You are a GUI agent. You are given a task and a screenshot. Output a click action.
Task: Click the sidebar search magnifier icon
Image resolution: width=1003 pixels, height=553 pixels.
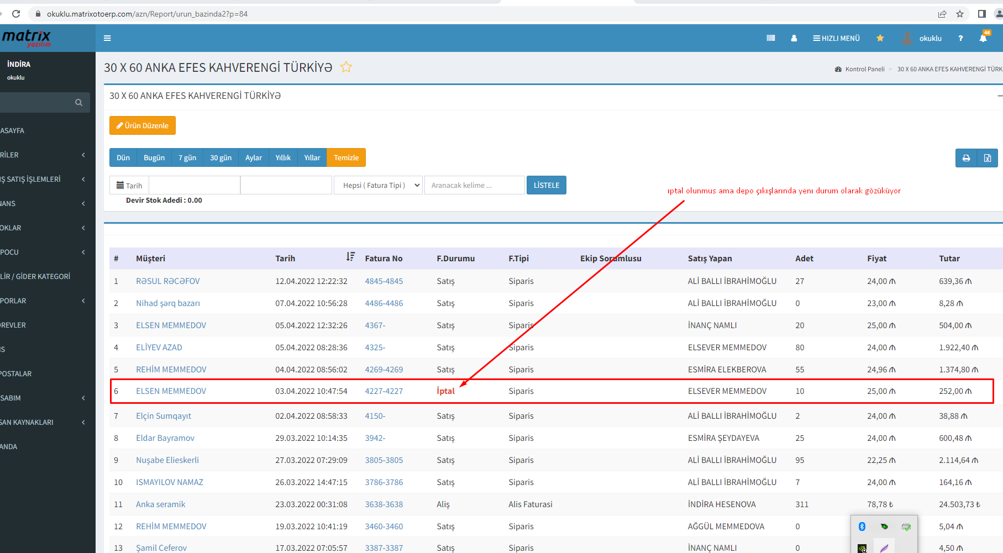(78, 102)
